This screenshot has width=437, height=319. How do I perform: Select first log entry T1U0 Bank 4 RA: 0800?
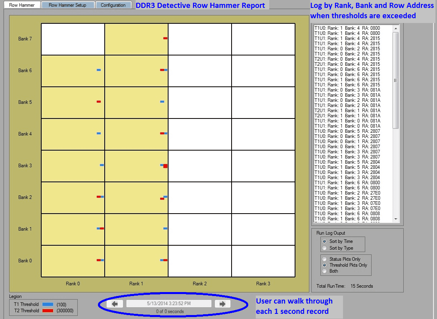347,28
